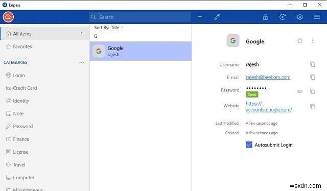Select the Computer category
The image size is (327, 191).
click(45, 177)
